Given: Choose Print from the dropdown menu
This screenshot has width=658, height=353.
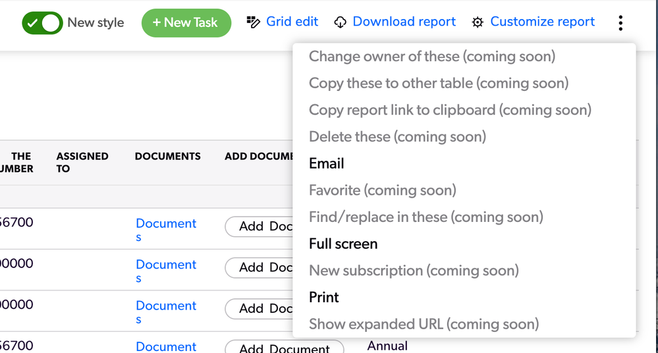Looking at the screenshot, I should [323, 297].
